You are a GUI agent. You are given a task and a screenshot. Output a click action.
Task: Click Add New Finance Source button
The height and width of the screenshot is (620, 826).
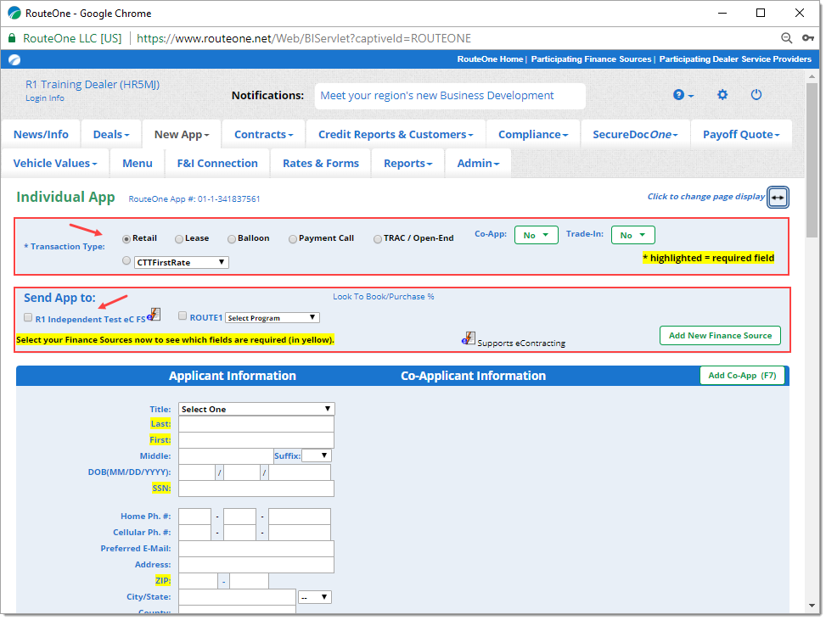point(720,335)
